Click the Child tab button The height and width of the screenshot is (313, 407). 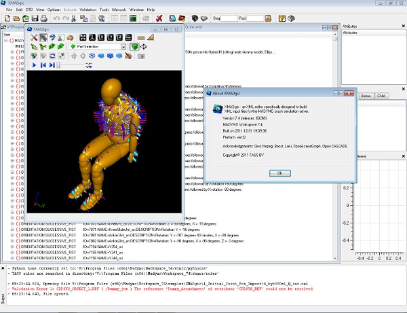click(x=381, y=96)
